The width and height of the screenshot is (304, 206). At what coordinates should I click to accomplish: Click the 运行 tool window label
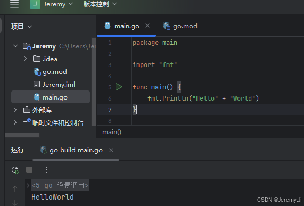click(x=18, y=150)
